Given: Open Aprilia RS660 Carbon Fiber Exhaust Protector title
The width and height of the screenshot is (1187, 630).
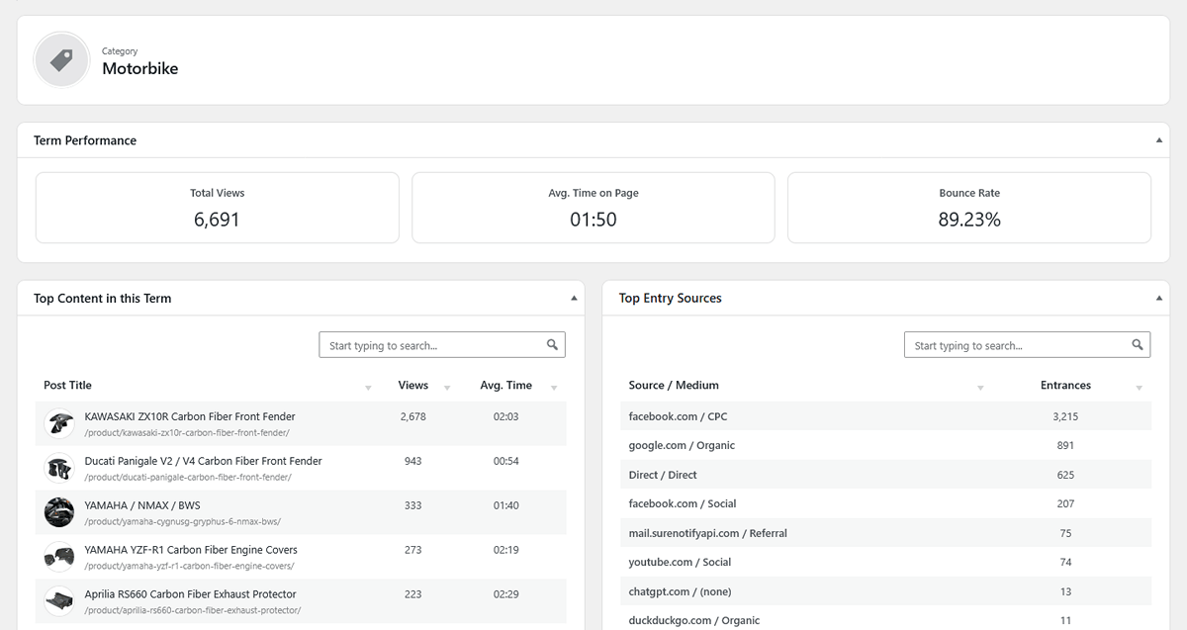Looking at the screenshot, I should [x=191, y=594].
